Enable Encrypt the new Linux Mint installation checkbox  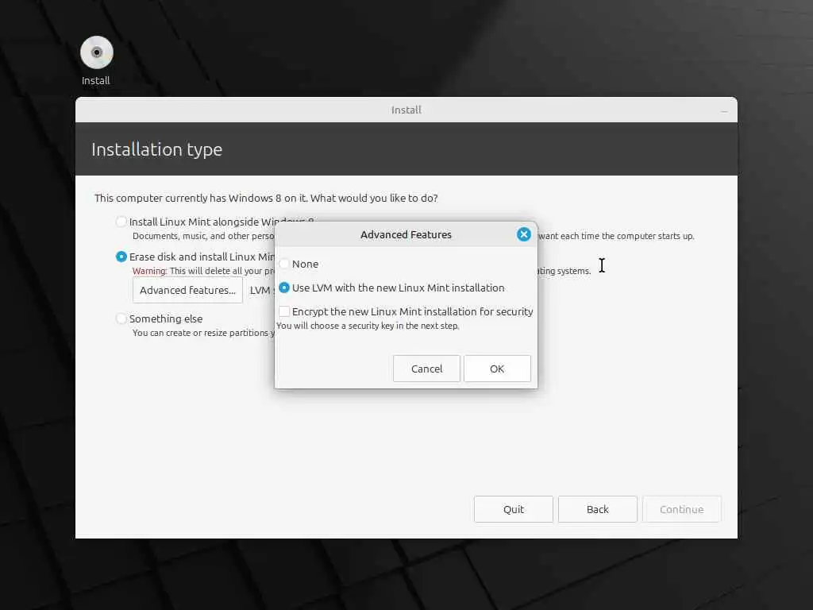(284, 311)
